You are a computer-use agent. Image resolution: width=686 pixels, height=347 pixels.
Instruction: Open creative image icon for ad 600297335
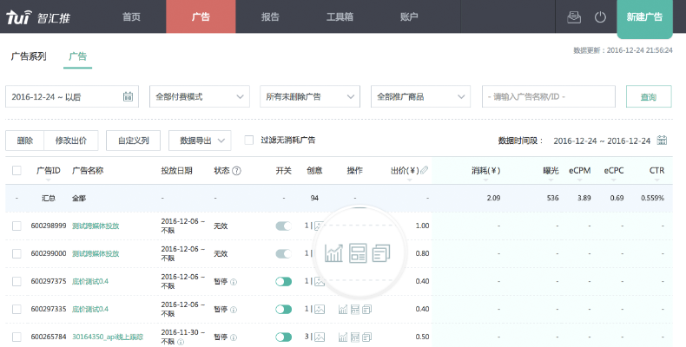click(320, 310)
